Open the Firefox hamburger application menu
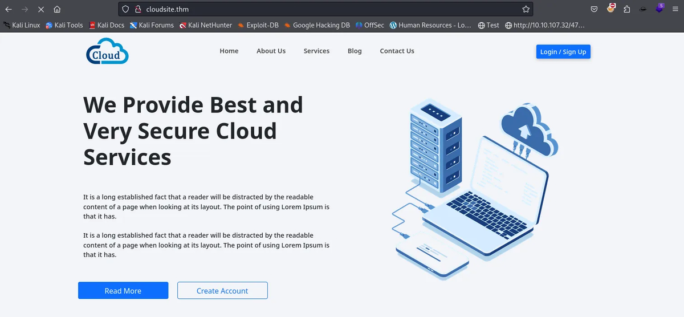The height and width of the screenshot is (317, 684). point(676,9)
